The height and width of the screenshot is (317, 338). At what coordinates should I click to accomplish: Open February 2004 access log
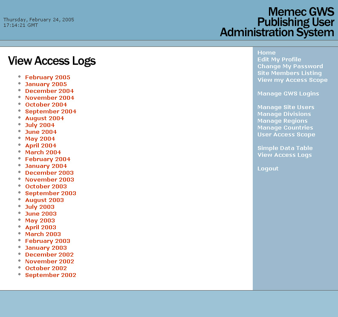pyautogui.click(x=48, y=159)
